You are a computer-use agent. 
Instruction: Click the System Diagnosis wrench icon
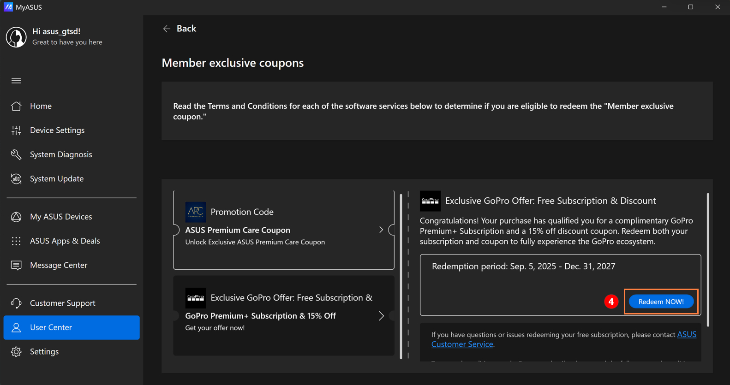coord(16,154)
